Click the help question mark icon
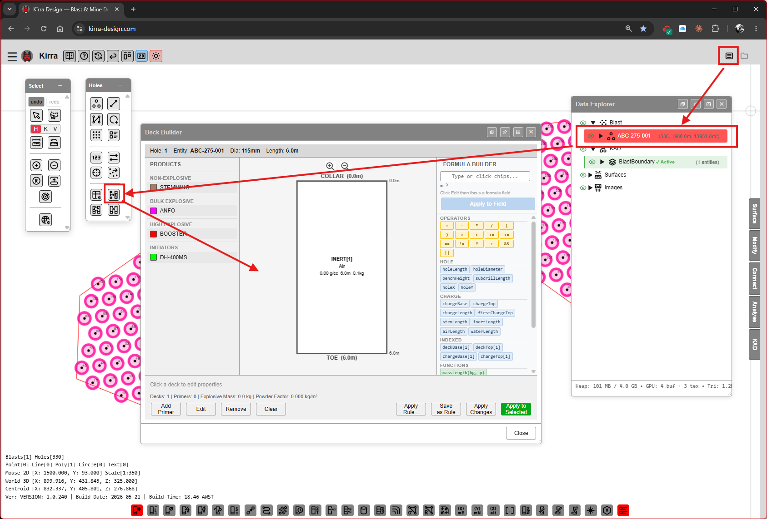 tap(84, 56)
